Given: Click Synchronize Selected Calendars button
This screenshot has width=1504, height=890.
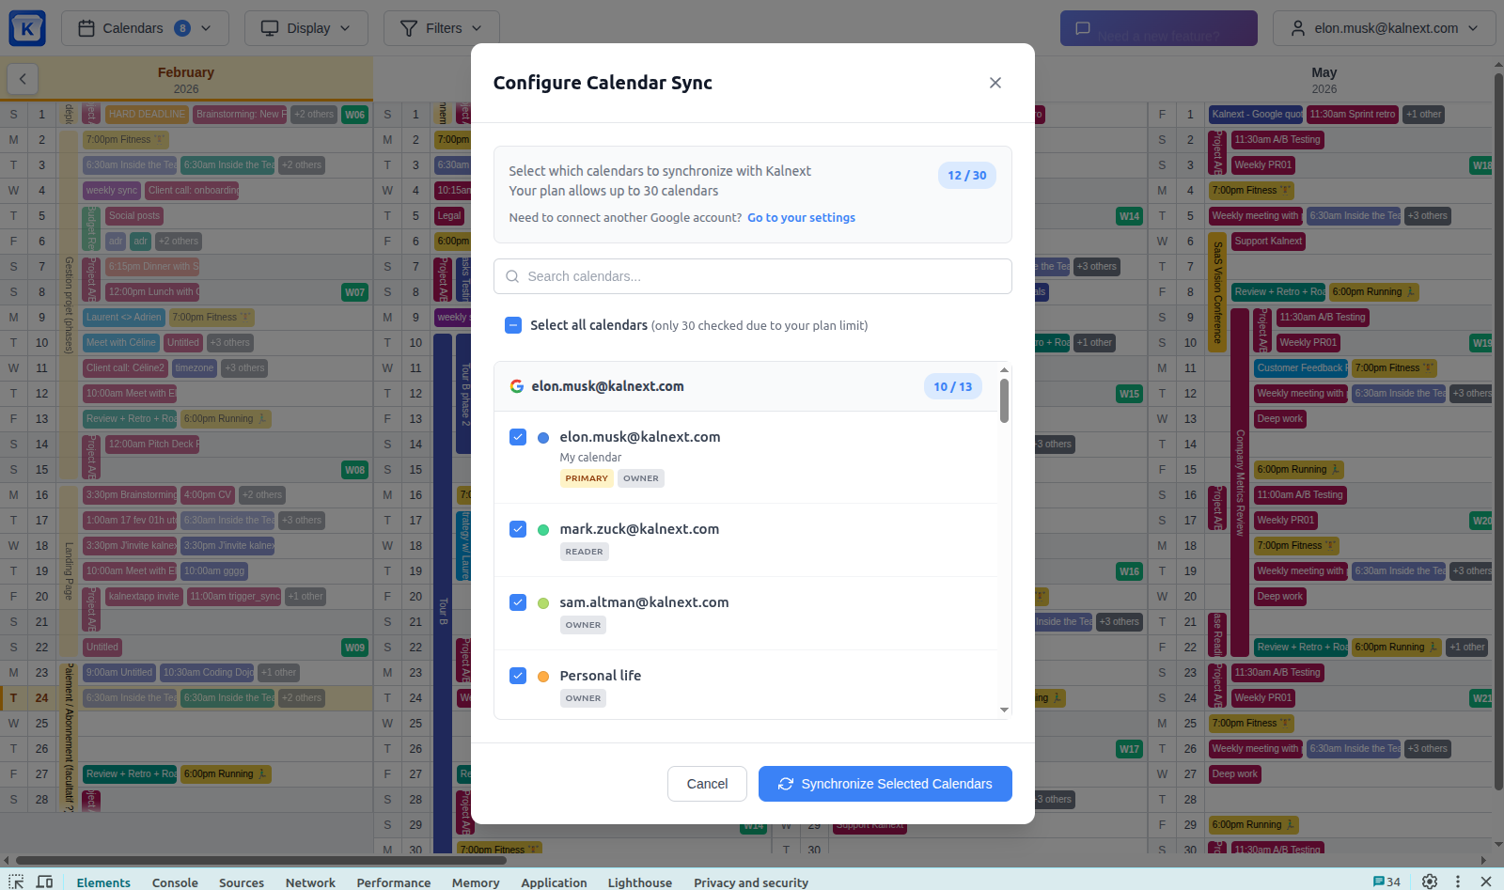Looking at the screenshot, I should 885,784.
